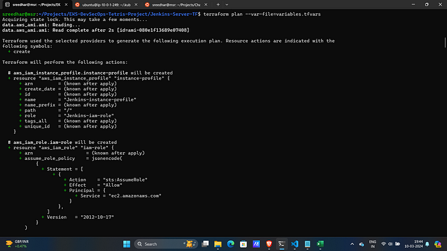Click the terminal icon in the first tab
This screenshot has width=447, height=251.
(8, 4)
